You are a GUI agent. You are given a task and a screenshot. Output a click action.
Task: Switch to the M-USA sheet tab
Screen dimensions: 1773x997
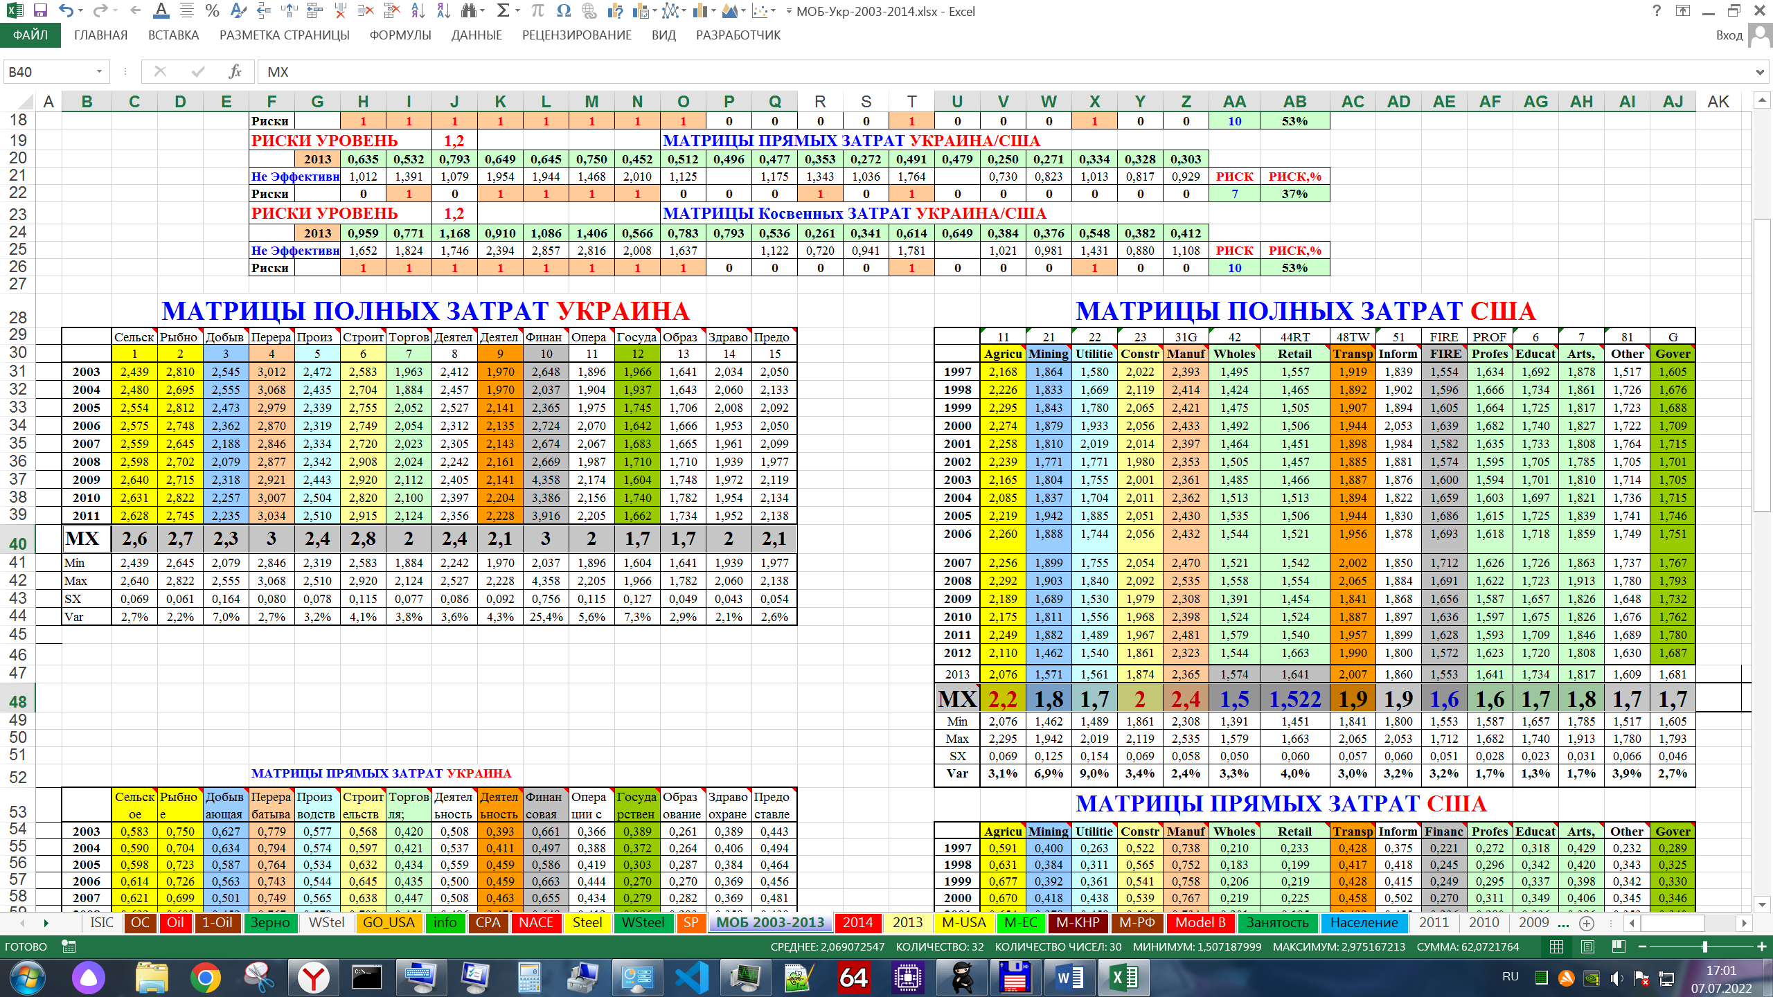click(x=963, y=923)
